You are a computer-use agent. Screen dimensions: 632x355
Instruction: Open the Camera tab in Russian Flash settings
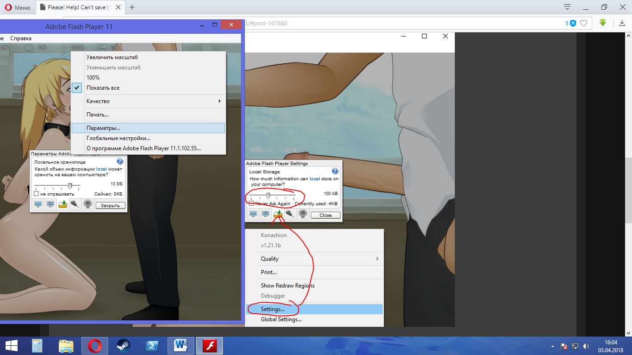[87, 204]
